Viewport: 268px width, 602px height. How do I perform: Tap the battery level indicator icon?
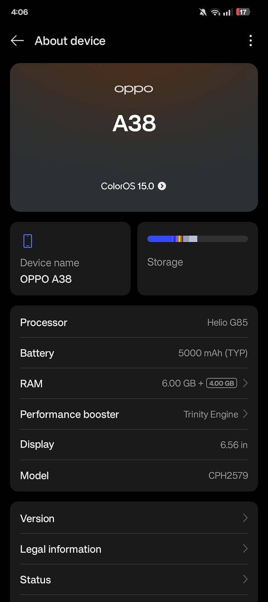pos(243,12)
